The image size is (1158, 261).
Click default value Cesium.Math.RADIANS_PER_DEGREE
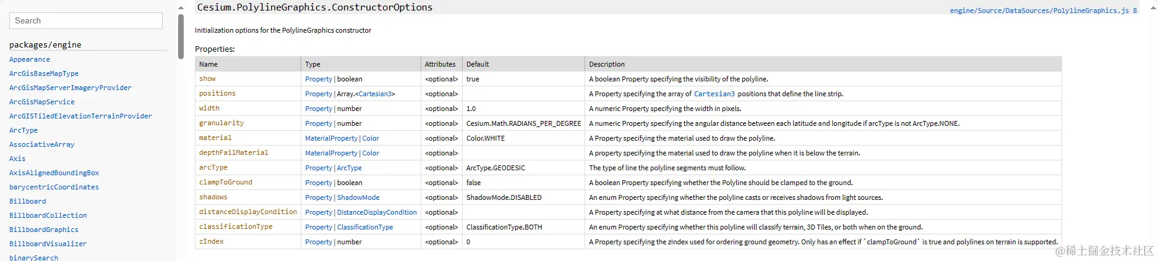click(524, 123)
